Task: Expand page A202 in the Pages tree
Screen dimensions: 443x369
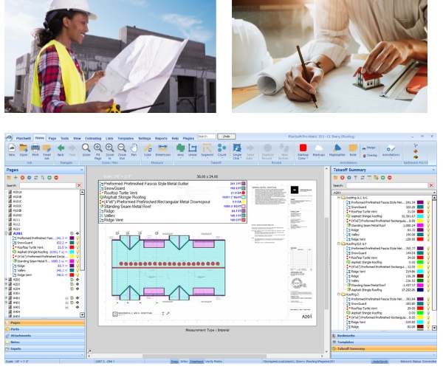Action: point(5,280)
